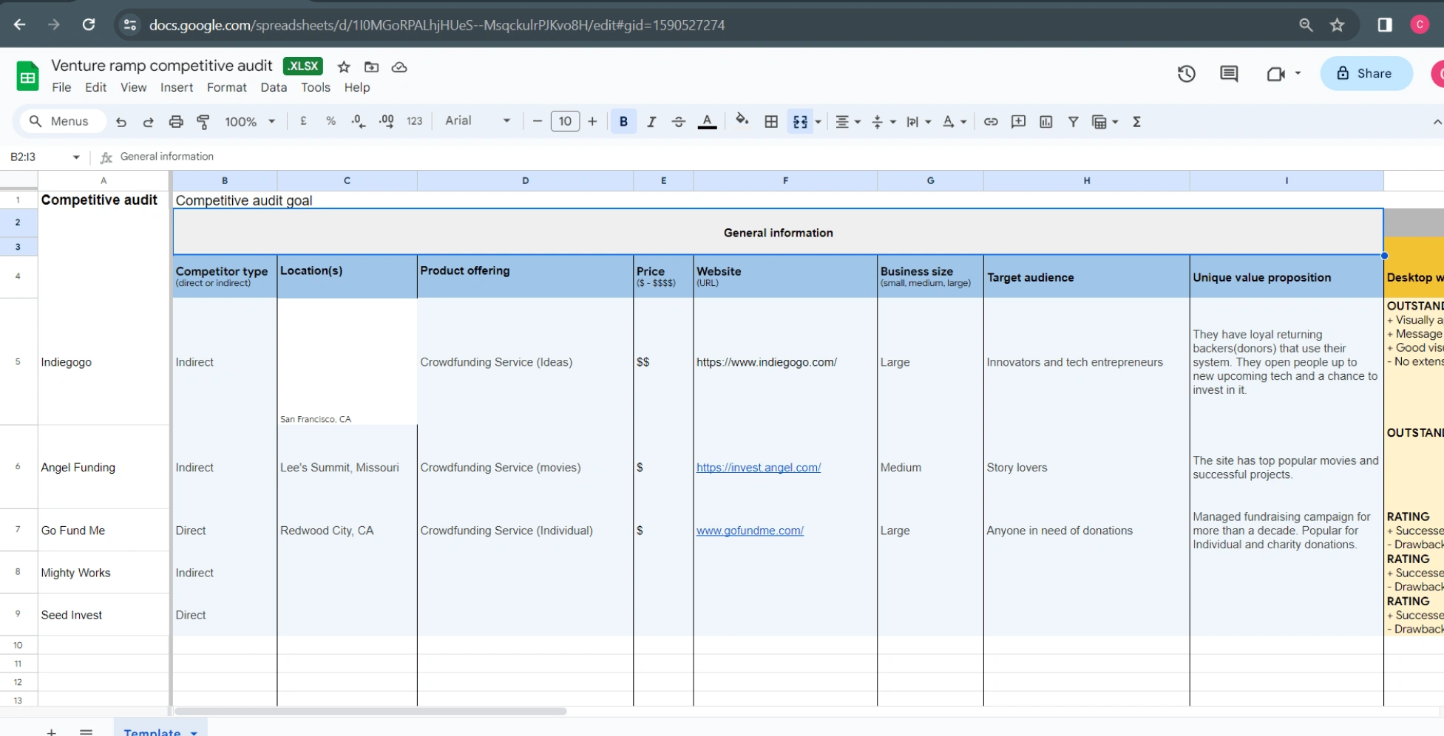Toggle merge cells button
This screenshot has height=736, width=1444.
click(800, 122)
